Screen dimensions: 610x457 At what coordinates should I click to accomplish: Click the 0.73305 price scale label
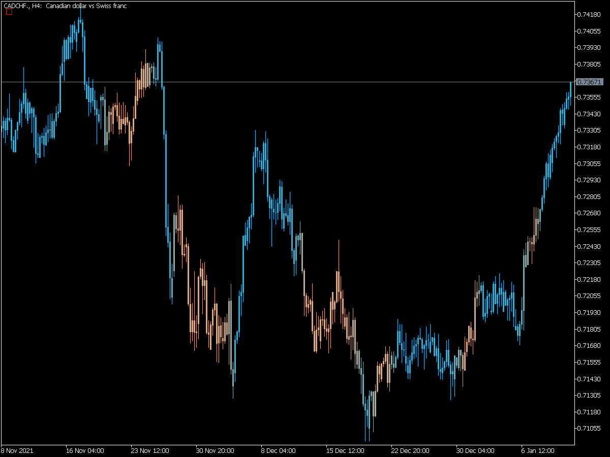pyautogui.click(x=589, y=130)
